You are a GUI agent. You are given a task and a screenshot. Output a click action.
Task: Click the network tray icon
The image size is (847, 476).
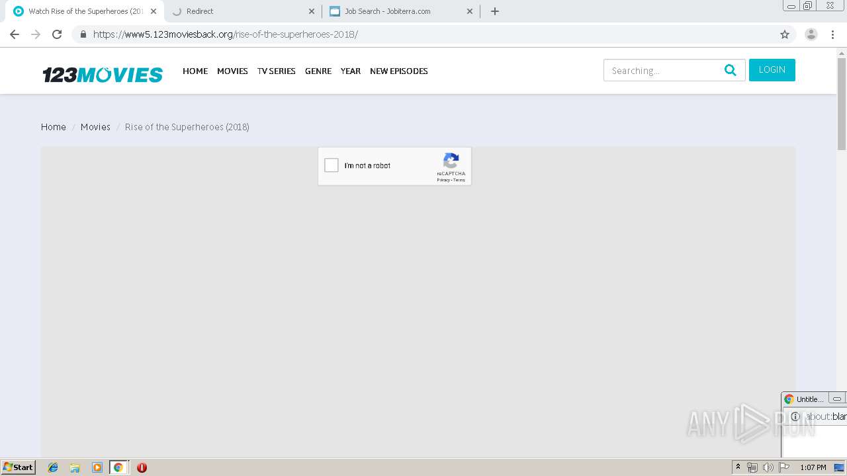[x=752, y=467]
